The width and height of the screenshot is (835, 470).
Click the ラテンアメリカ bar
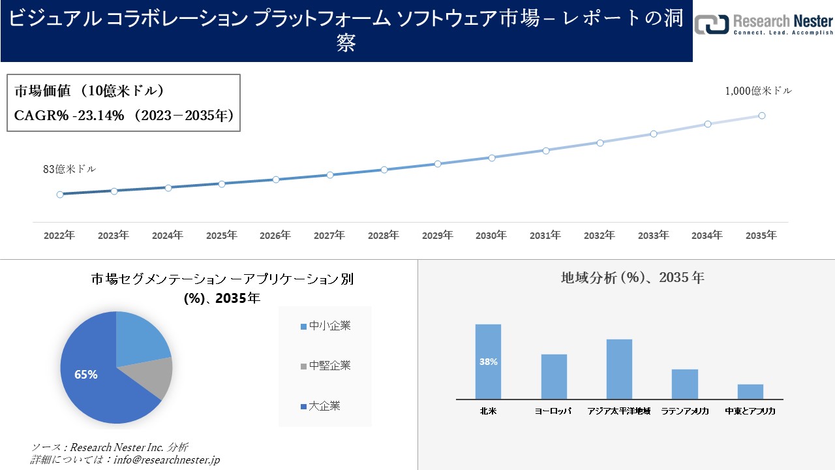click(x=685, y=384)
